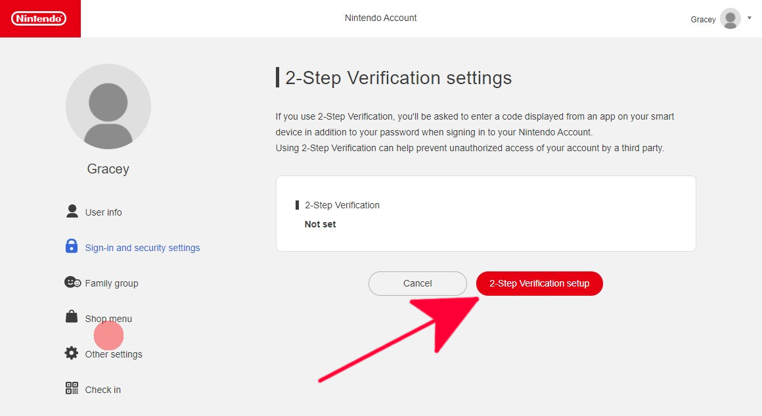Open the Check in section
762x416 pixels.
tap(102, 389)
